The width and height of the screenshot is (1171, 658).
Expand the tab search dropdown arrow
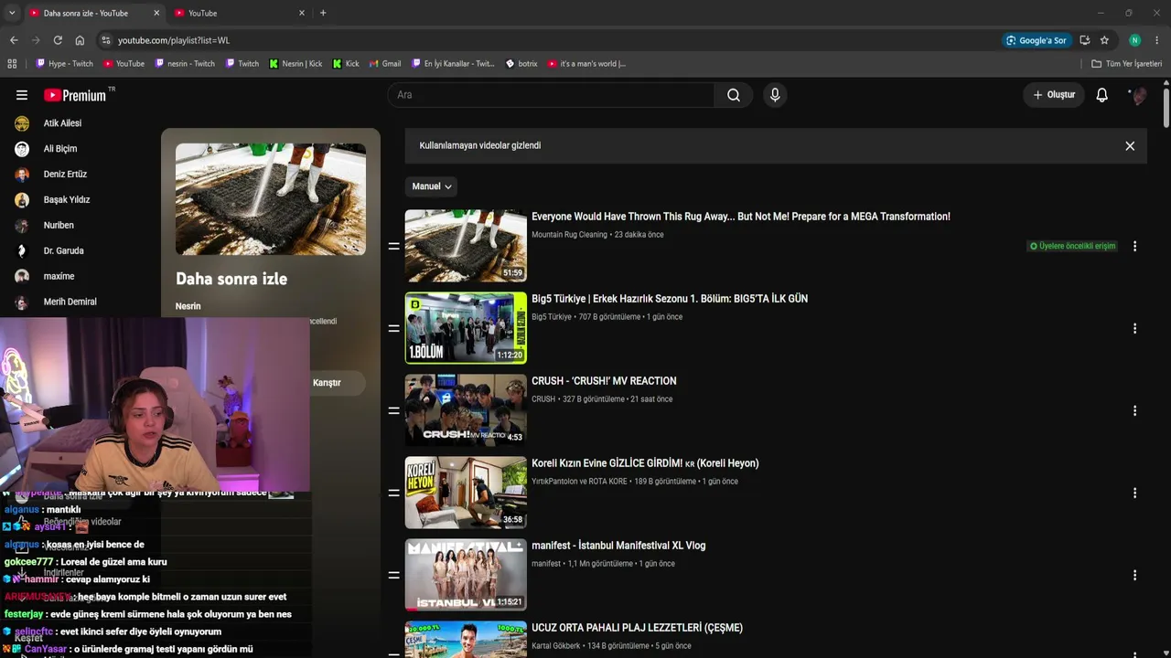pyautogui.click(x=12, y=13)
